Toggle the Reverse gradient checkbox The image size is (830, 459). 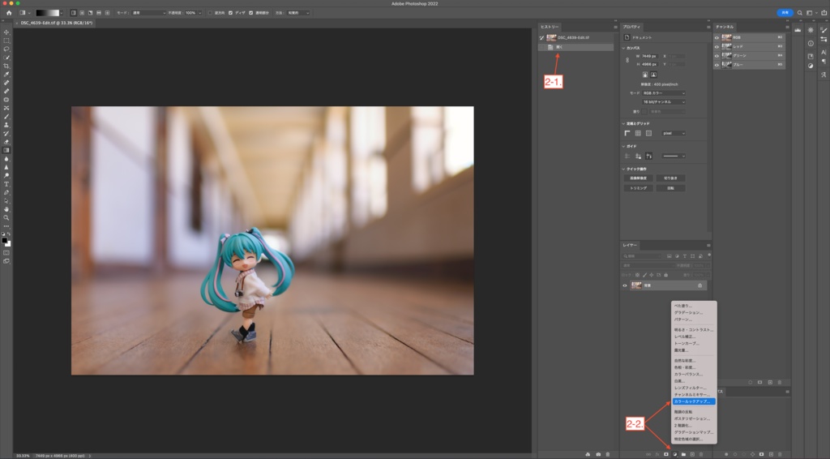(210, 13)
